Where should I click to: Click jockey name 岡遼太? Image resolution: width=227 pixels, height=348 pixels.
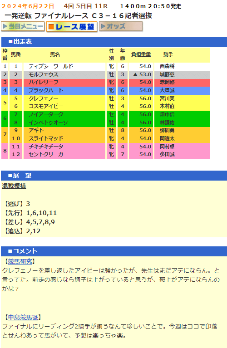point(167,138)
